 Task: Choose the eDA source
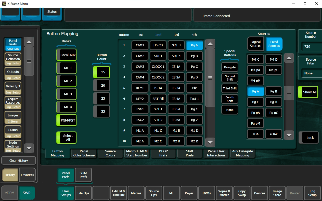click(255, 134)
